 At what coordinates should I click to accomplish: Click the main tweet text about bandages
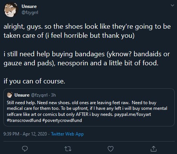point(87,59)
